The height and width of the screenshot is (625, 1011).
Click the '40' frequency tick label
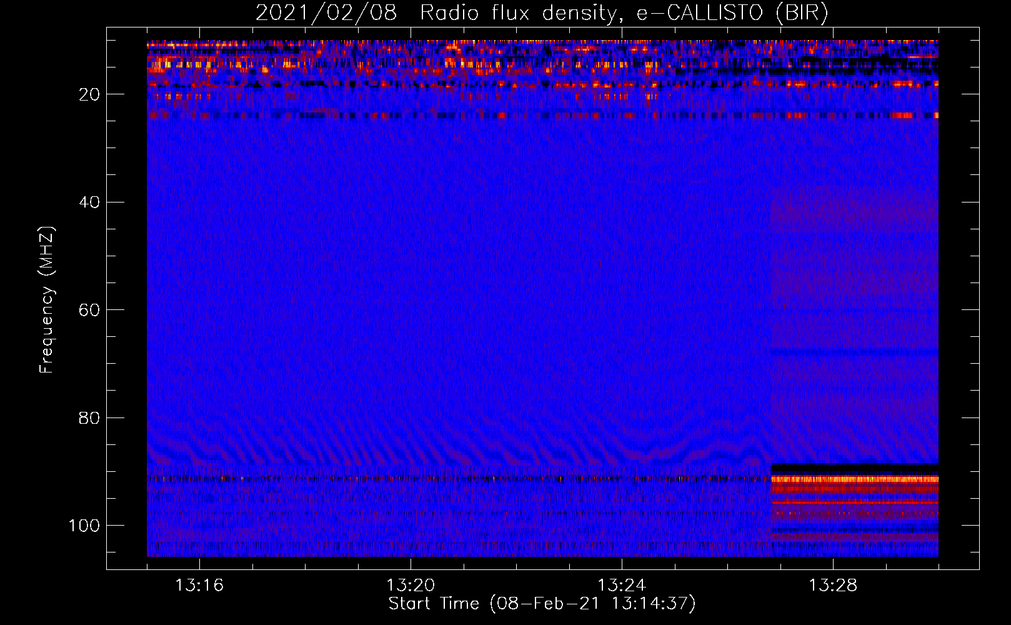pos(89,202)
